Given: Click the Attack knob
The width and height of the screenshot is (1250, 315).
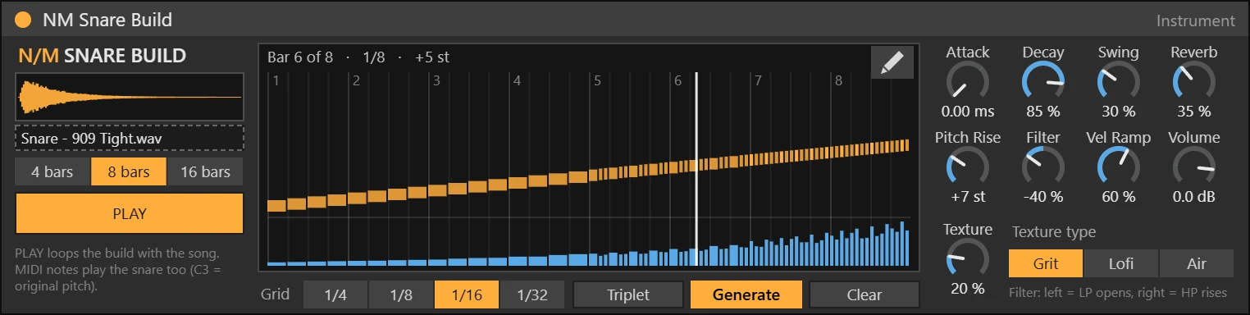Looking at the screenshot, I should [968, 83].
